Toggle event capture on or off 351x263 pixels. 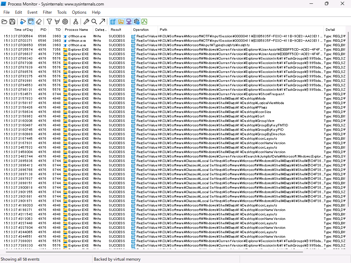click(23, 21)
